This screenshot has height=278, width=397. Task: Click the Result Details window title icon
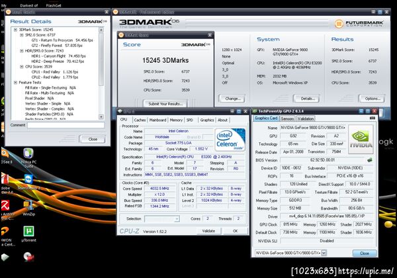point(8,12)
